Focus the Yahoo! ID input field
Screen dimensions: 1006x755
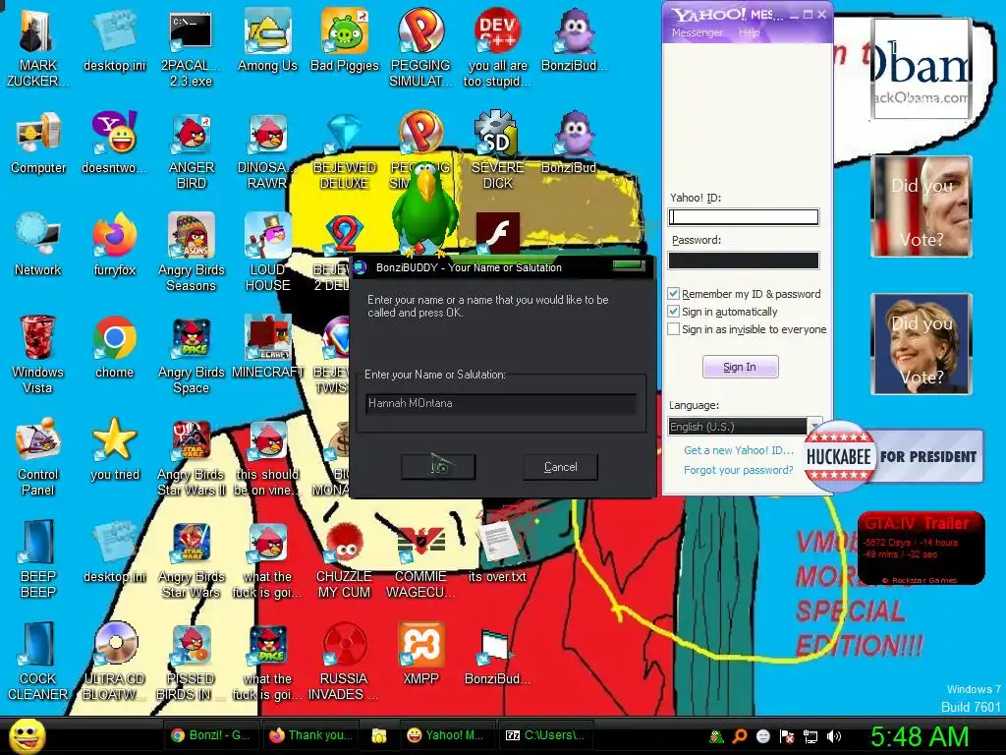[744, 217]
